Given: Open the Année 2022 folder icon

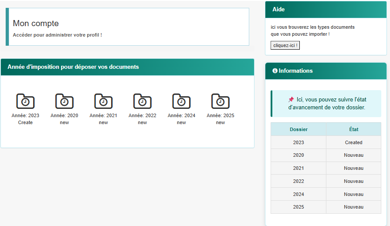Looking at the screenshot, I should pyautogui.click(x=142, y=101).
